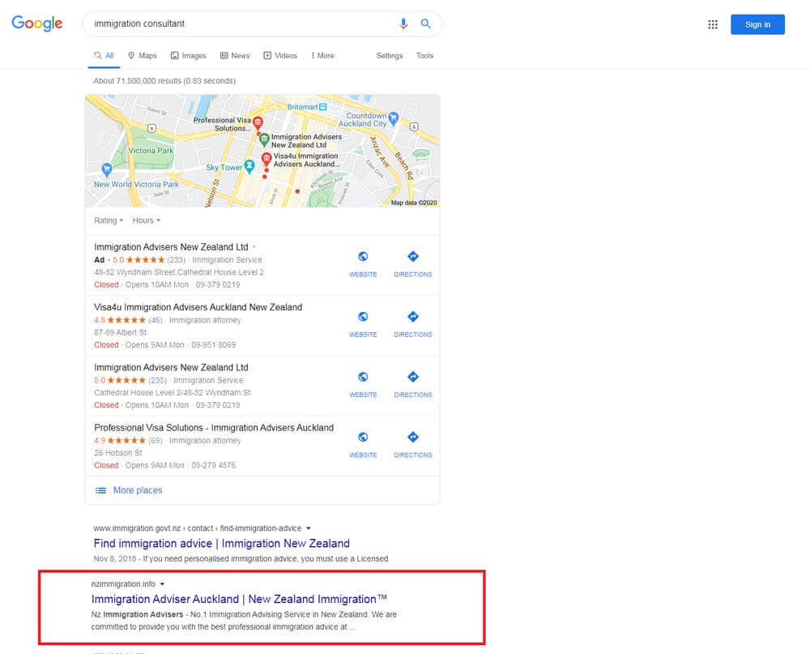Open Find immigration advice result link
810x654 pixels.
[x=221, y=543]
